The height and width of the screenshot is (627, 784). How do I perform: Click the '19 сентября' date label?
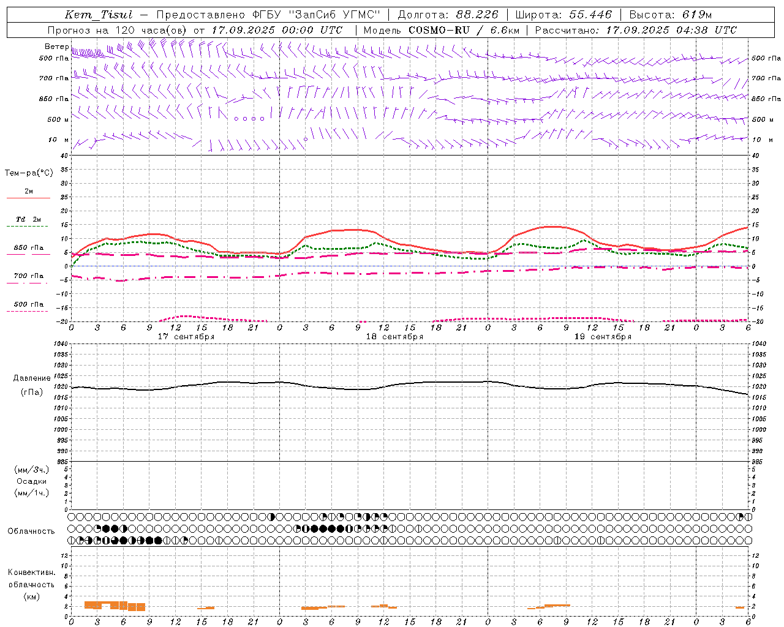603,337
